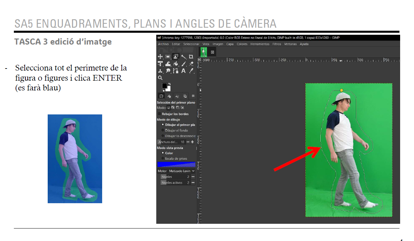Click the chroma-key image thumbnail tab
Screen dimensions: 414x241
(204, 52)
